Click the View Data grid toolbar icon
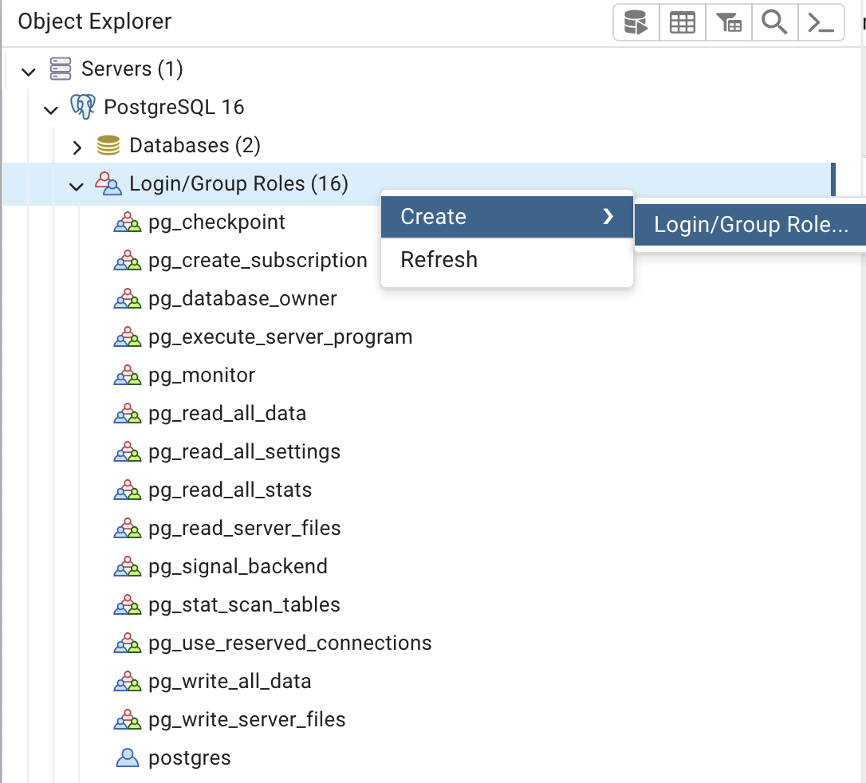 [682, 22]
